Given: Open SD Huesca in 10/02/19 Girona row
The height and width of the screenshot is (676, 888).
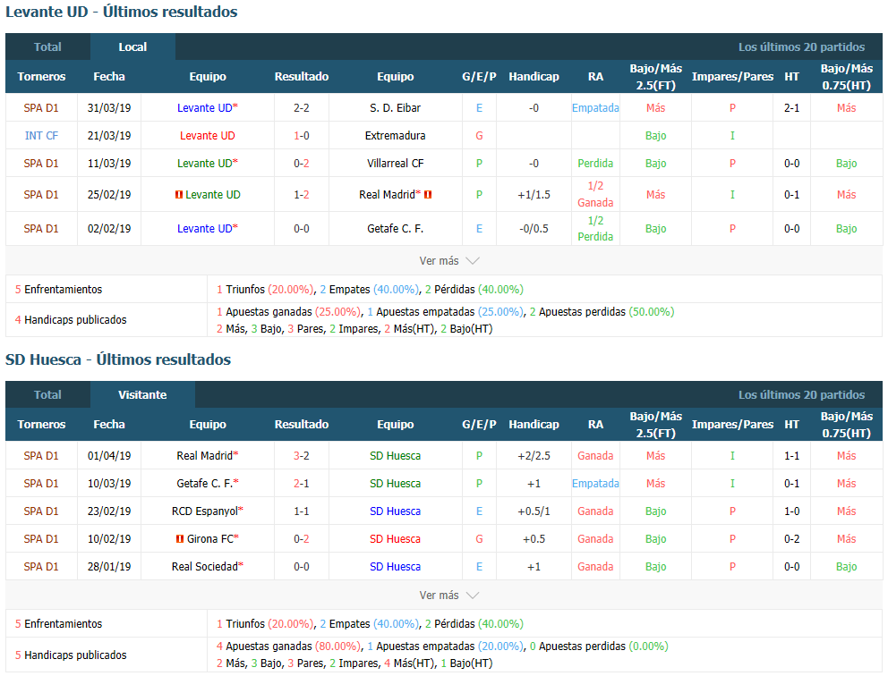Looking at the screenshot, I should click(396, 539).
